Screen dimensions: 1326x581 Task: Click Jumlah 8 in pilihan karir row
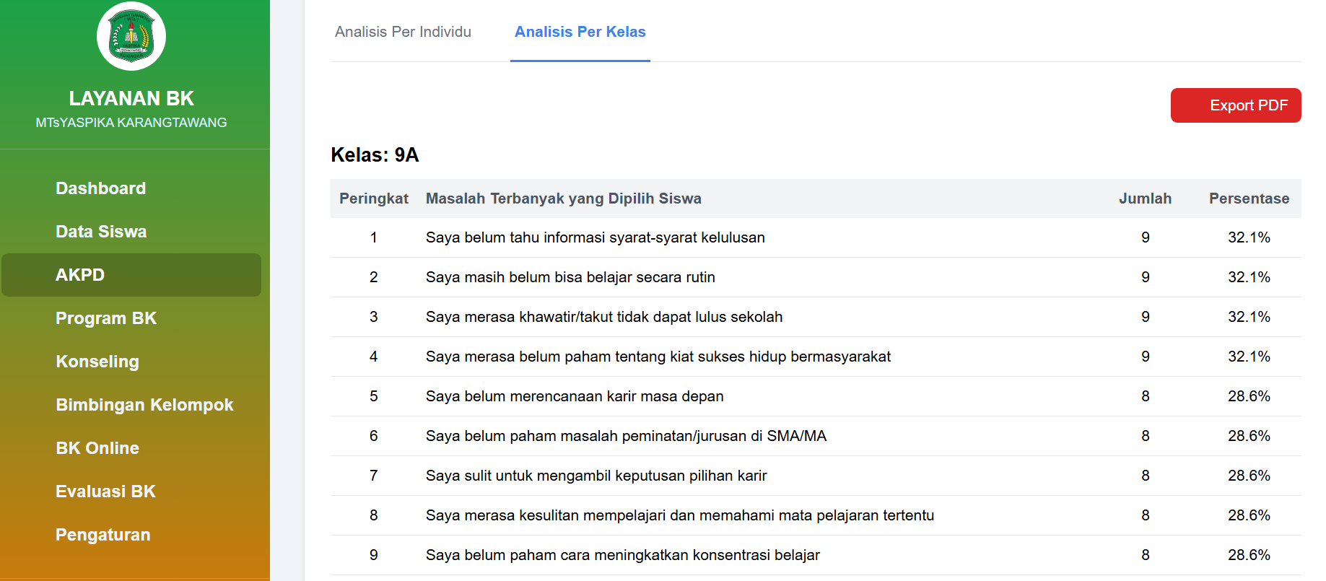pos(1146,476)
